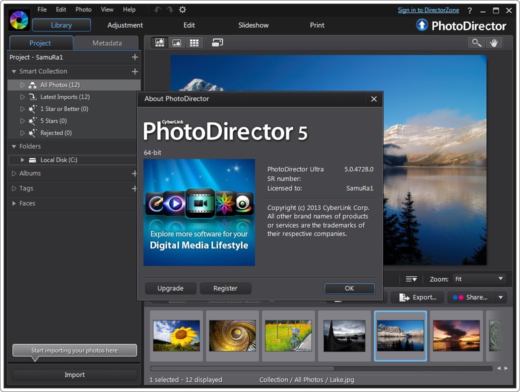
Task: Go to the Print module
Action: click(317, 25)
